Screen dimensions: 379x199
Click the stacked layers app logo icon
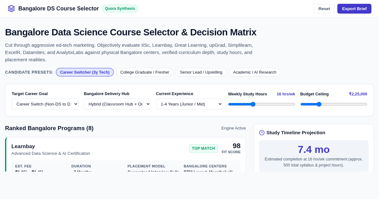[11, 9]
